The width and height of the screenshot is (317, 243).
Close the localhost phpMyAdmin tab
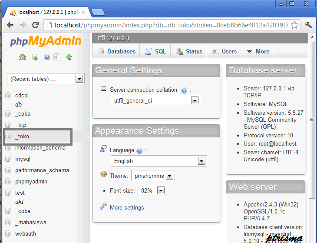pyautogui.click(x=83, y=12)
